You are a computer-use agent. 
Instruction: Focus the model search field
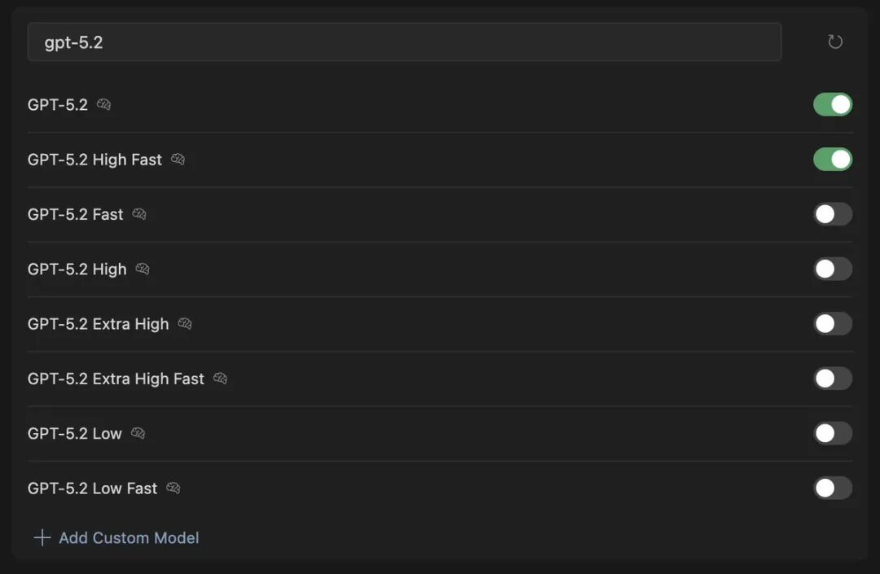pos(404,42)
